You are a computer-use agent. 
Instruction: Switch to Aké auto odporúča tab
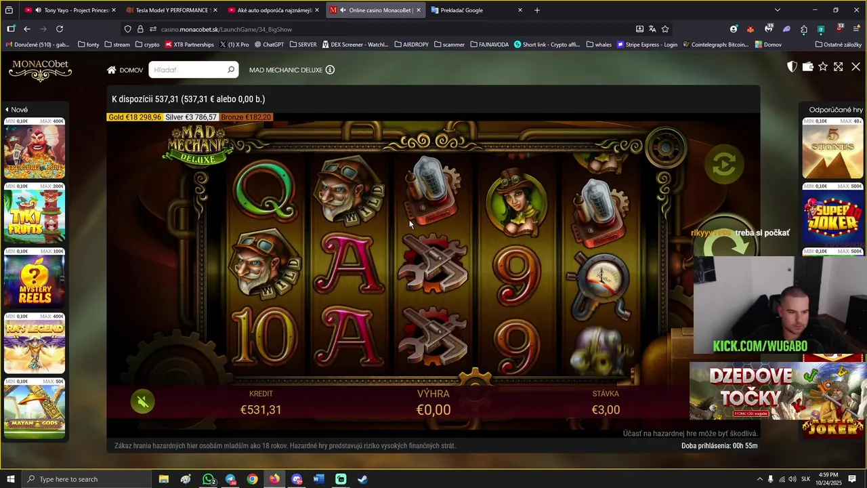[x=272, y=10]
